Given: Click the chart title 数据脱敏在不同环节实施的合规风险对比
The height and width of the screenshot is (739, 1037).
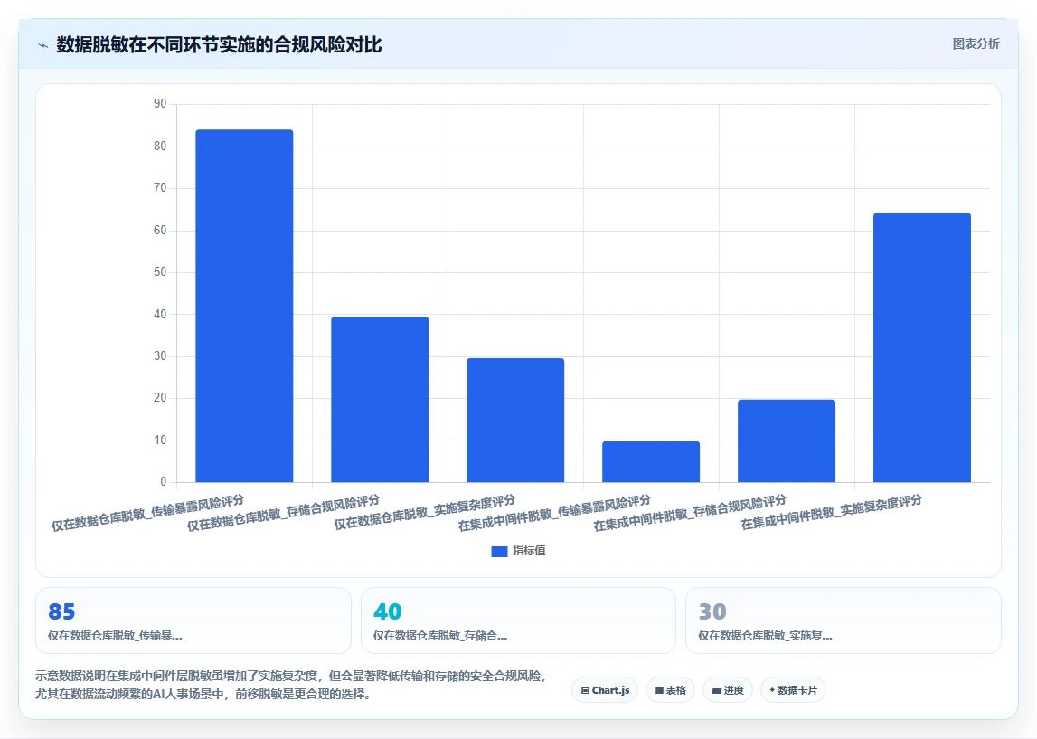Looking at the screenshot, I should (219, 45).
